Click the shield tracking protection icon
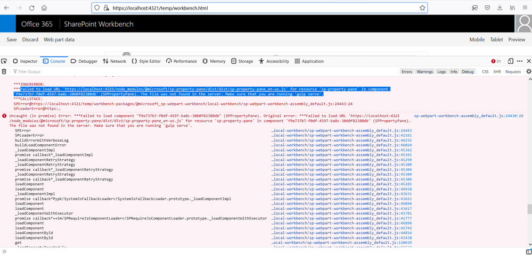This screenshot has width=532, height=255. [97, 8]
